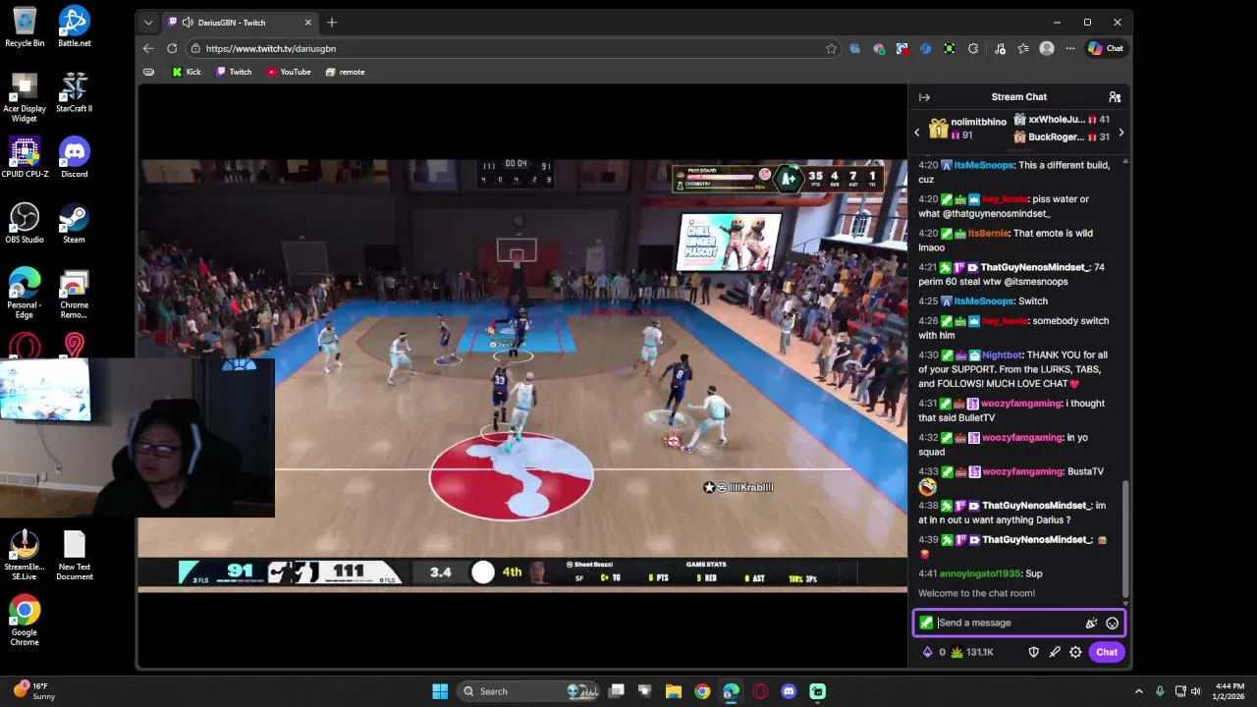Image resolution: width=1257 pixels, height=707 pixels.
Task: Open the chat celebration confetti icon
Action: 1091,623
